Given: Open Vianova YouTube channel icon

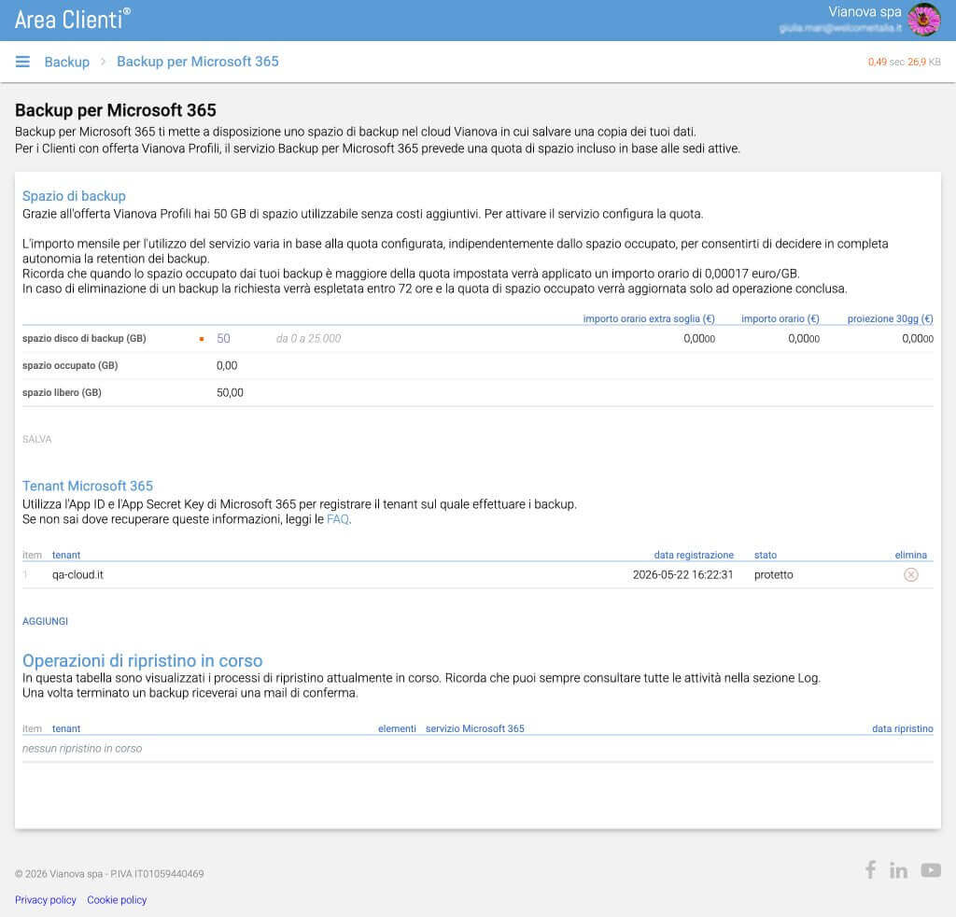Looking at the screenshot, I should click(931, 870).
